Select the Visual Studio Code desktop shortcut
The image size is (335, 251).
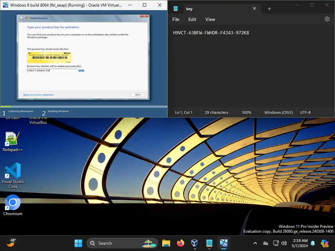[13, 176]
